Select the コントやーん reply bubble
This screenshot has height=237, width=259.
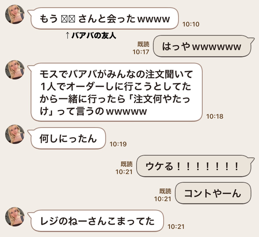[x=213, y=193]
